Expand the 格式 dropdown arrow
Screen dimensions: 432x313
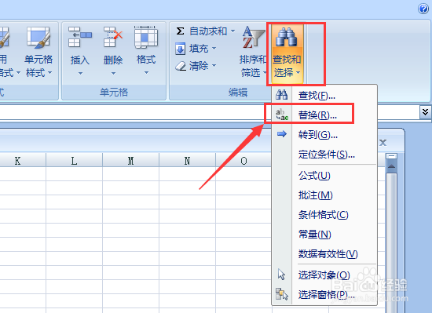coord(146,73)
